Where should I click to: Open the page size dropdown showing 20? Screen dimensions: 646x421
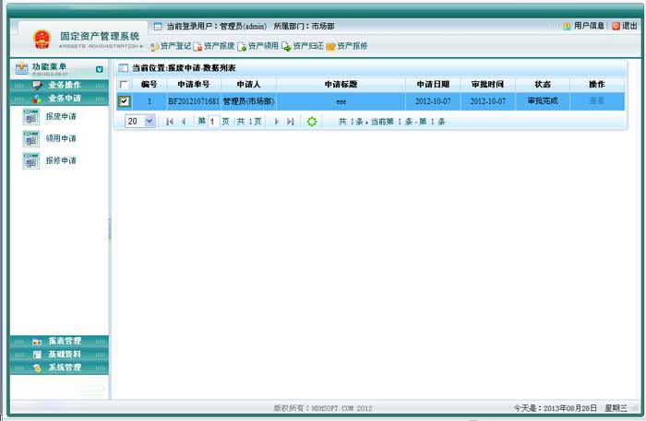pos(150,122)
